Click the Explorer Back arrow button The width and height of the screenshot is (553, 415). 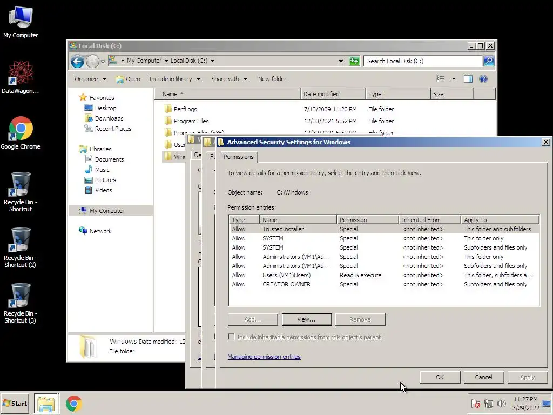click(77, 62)
